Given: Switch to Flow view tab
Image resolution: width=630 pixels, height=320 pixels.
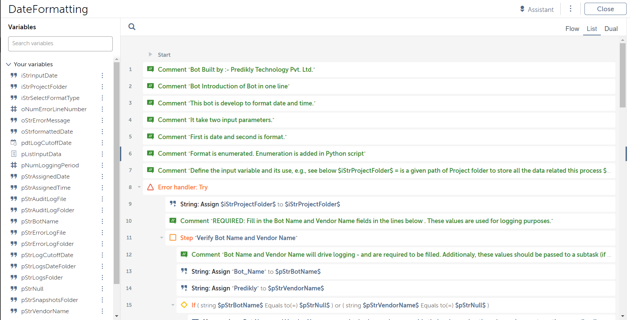Looking at the screenshot, I should pos(572,29).
